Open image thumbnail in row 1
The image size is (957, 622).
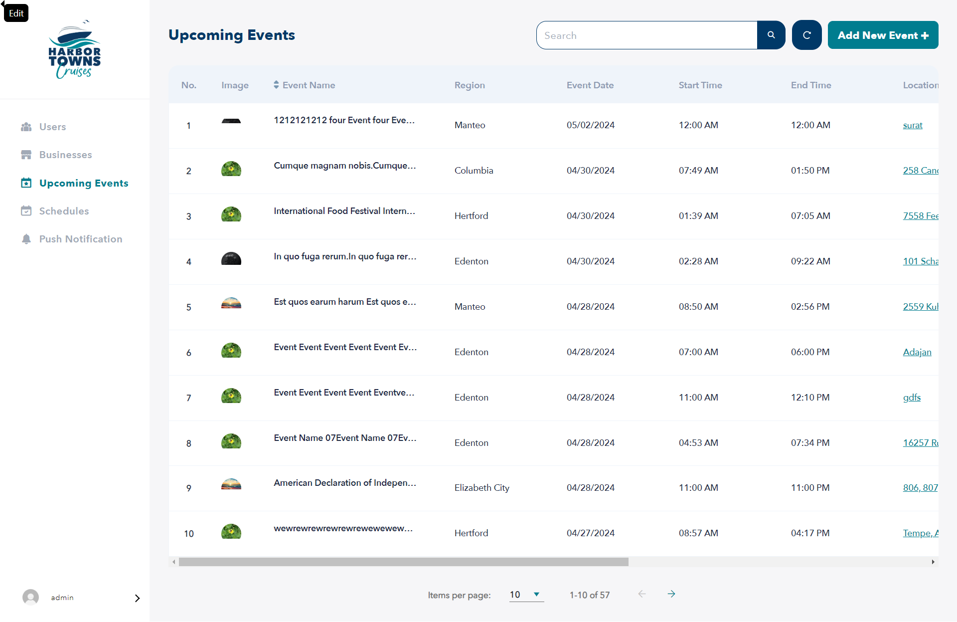(x=231, y=121)
